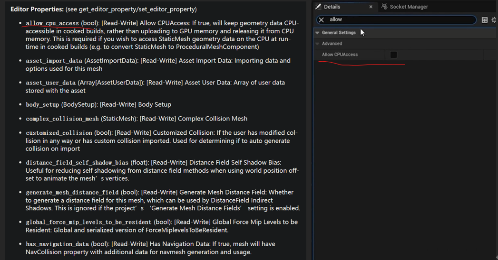Click the Socket Manager tab icon
Viewport: 498px width, 260px height.
point(384,7)
